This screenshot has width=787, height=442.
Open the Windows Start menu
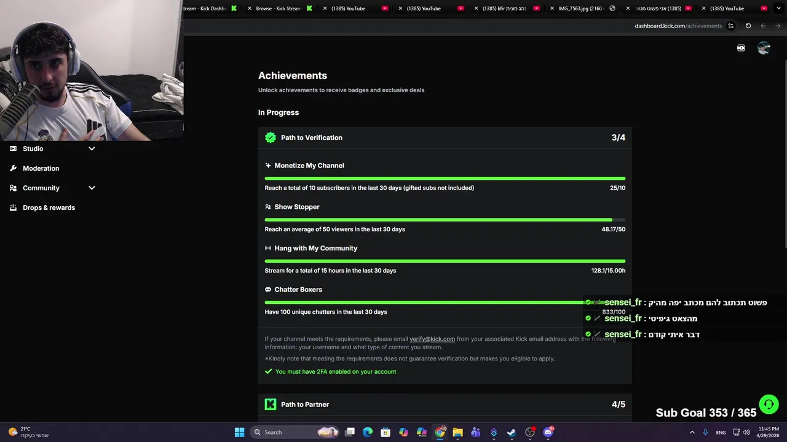click(239, 432)
